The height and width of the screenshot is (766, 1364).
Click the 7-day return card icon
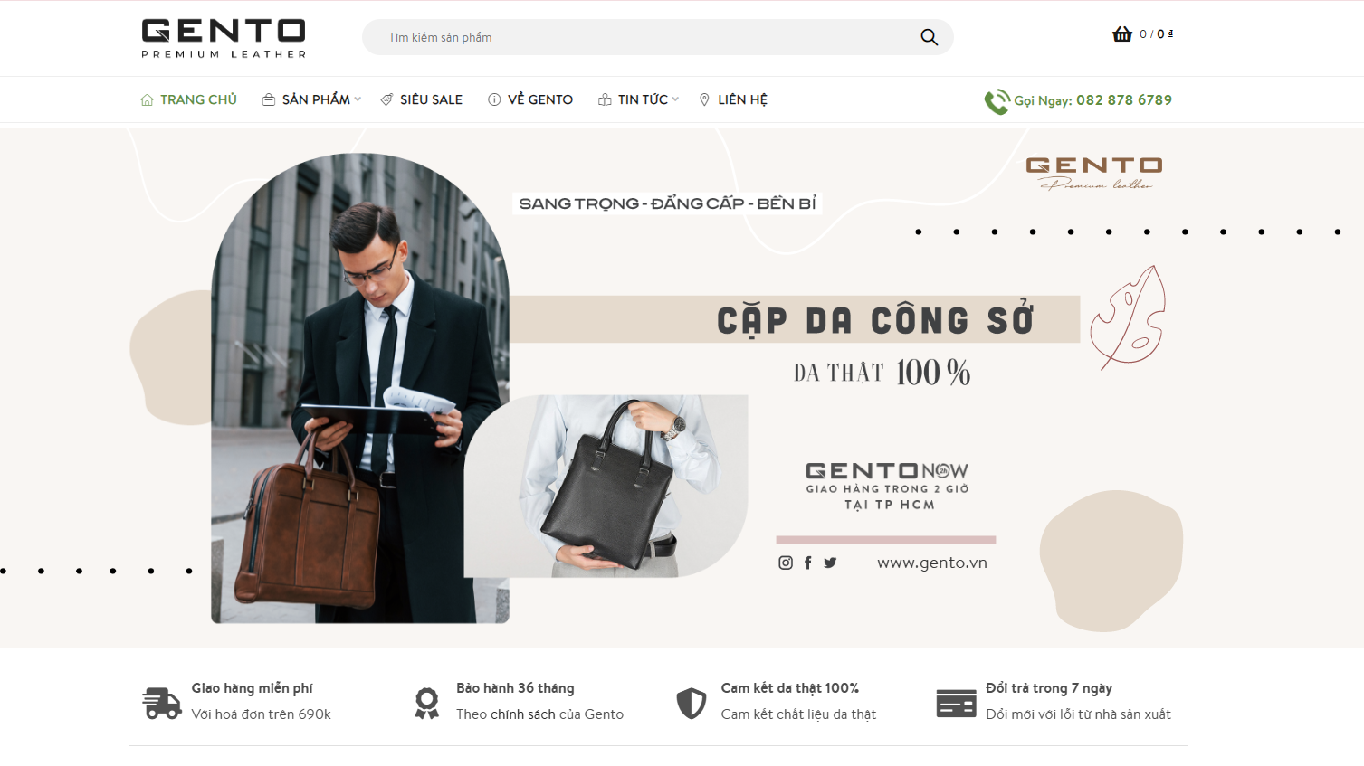coord(956,703)
